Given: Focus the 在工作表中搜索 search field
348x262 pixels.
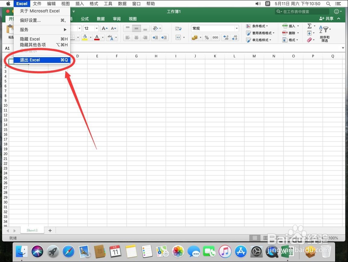Looking at the screenshot, I should [302, 12].
